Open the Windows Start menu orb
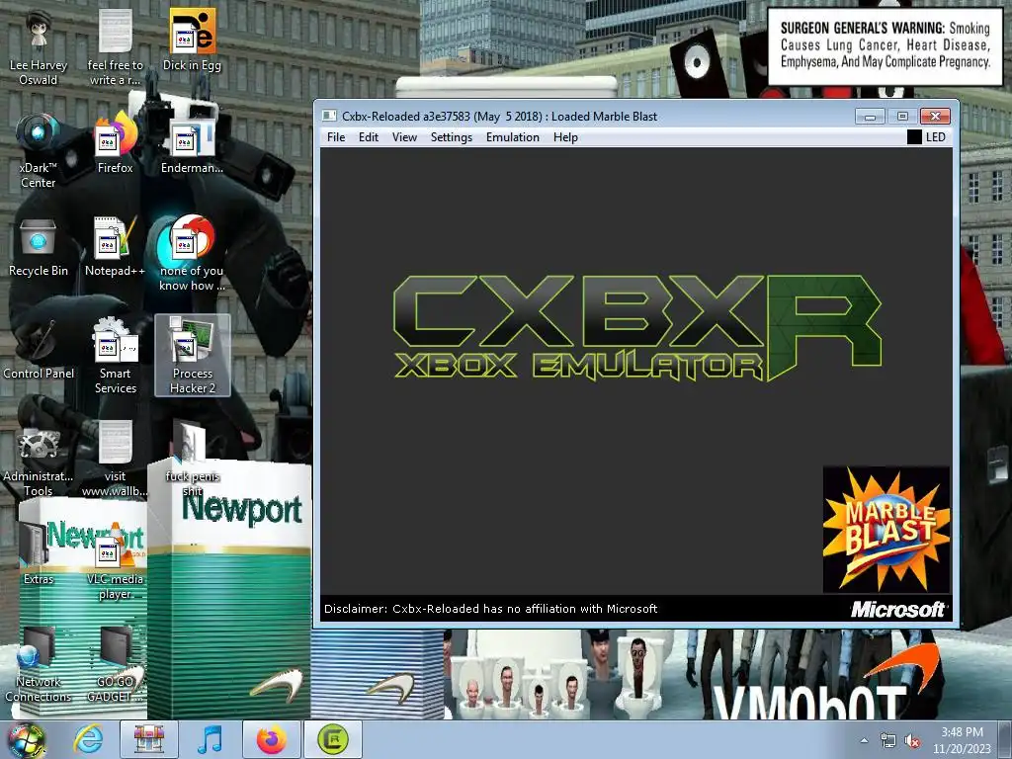1012x759 pixels. click(x=26, y=739)
